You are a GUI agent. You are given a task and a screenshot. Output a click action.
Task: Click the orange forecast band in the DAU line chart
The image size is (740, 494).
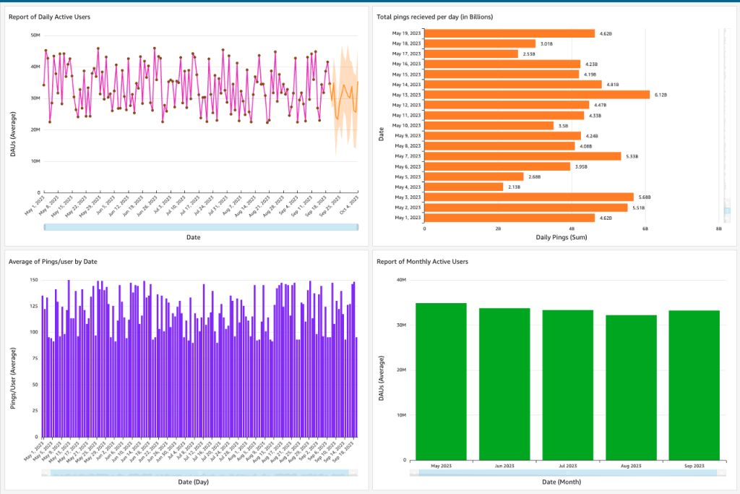pos(345,101)
